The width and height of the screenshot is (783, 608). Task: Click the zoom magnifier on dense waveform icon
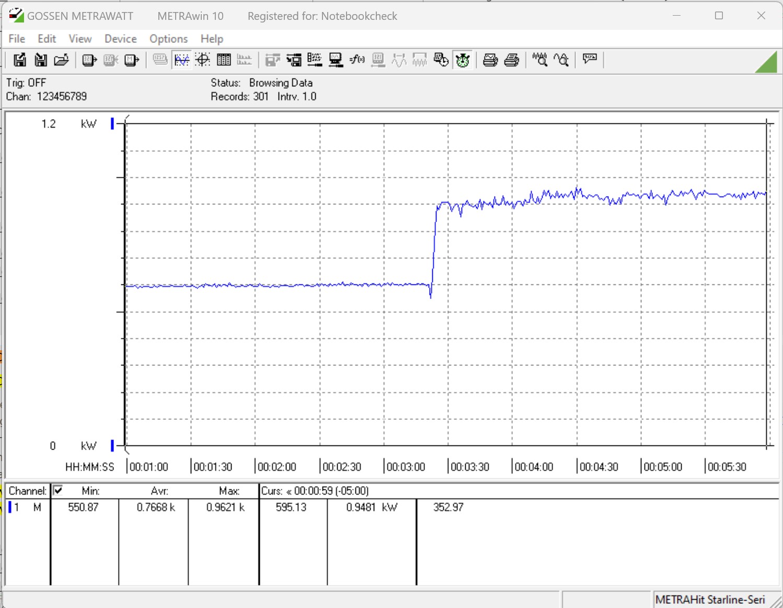(540, 60)
